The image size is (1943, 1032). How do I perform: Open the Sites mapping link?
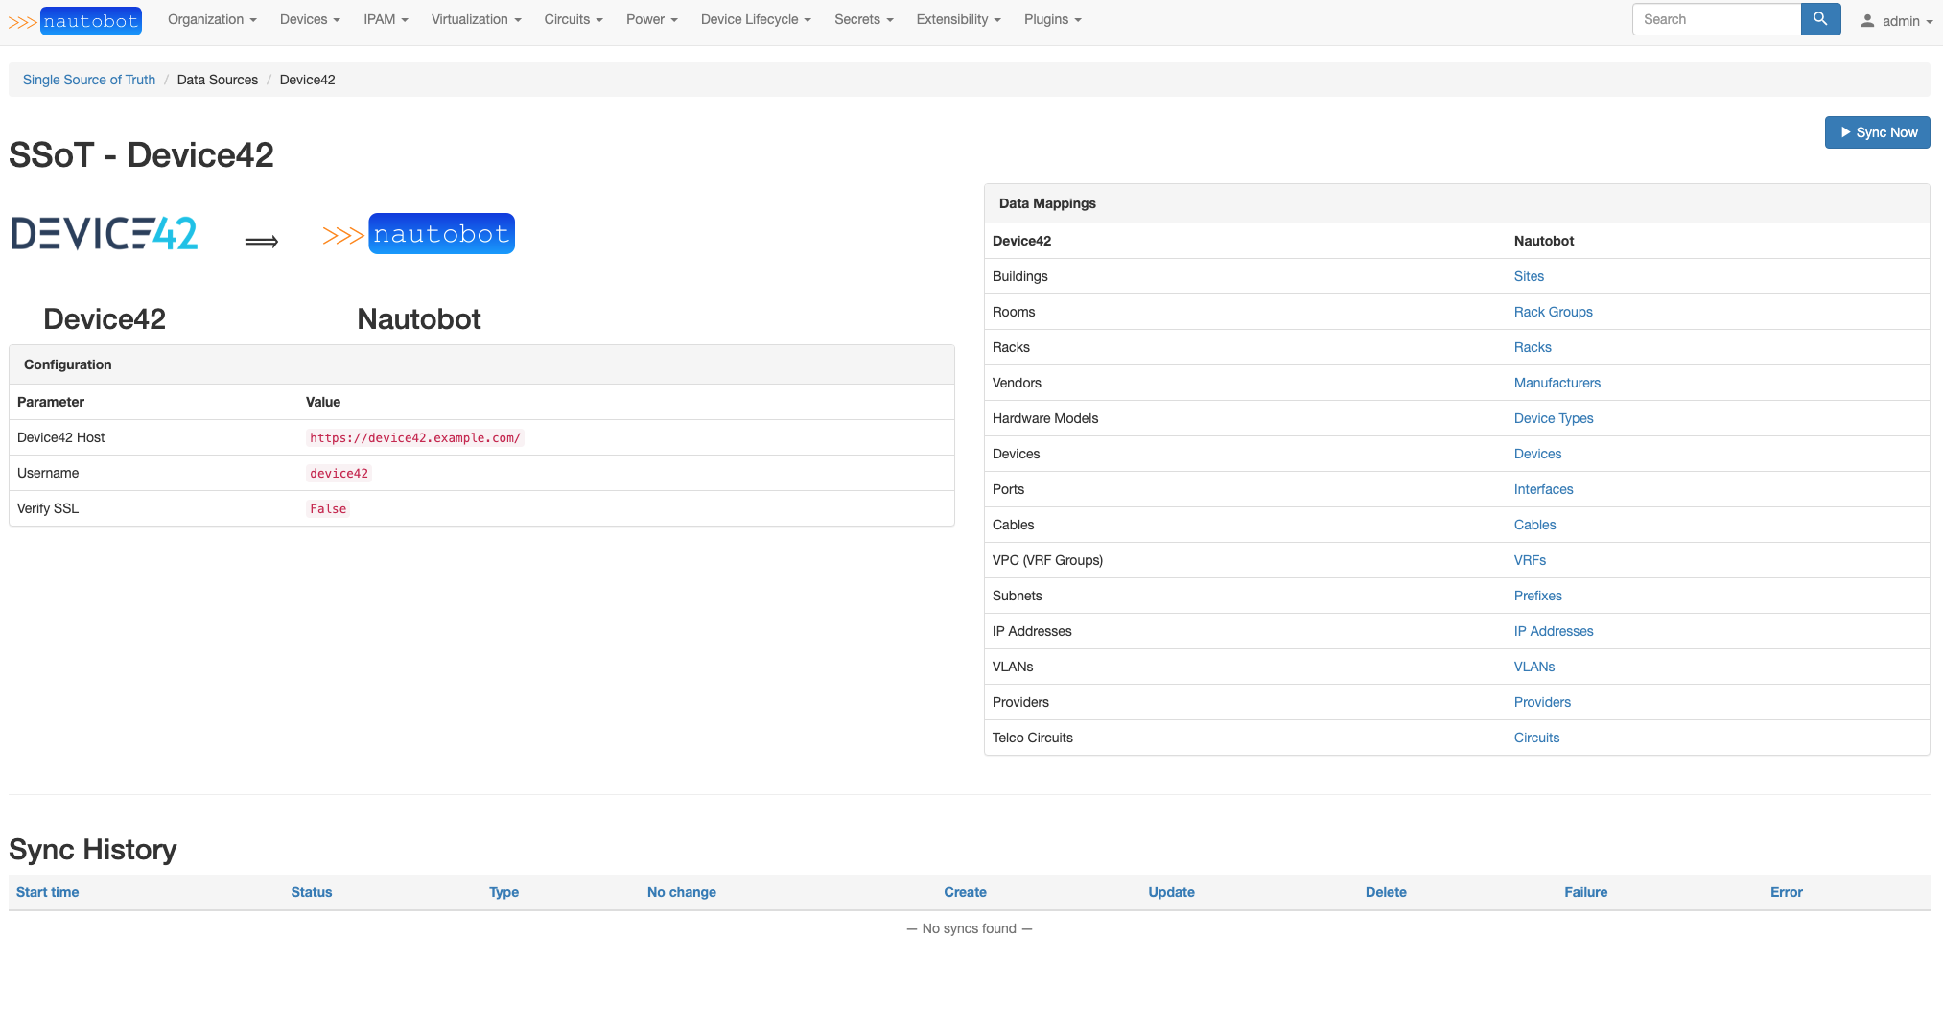pyautogui.click(x=1529, y=276)
